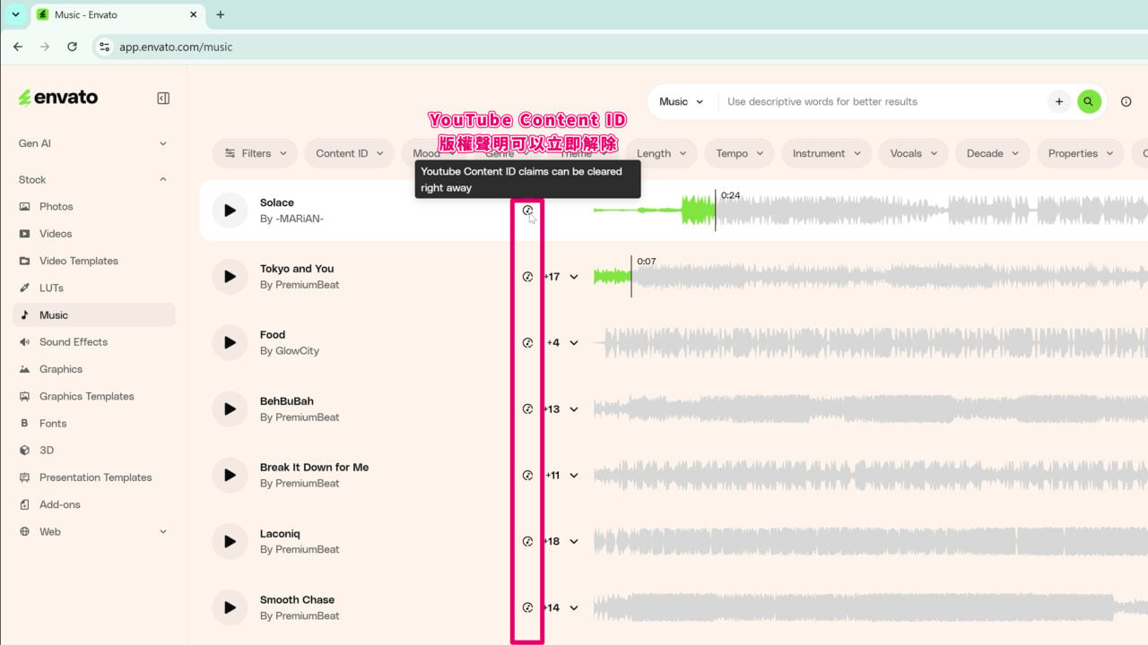
Task: Click the green search magnifier button
Action: click(x=1088, y=101)
